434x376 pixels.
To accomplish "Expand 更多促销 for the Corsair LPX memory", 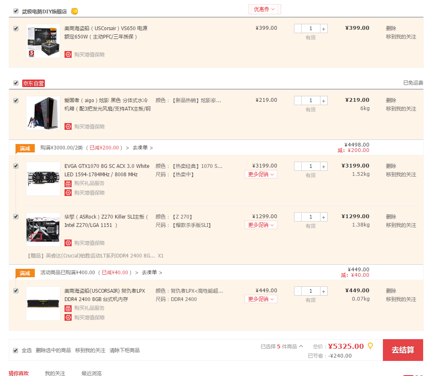I will click(x=261, y=299).
